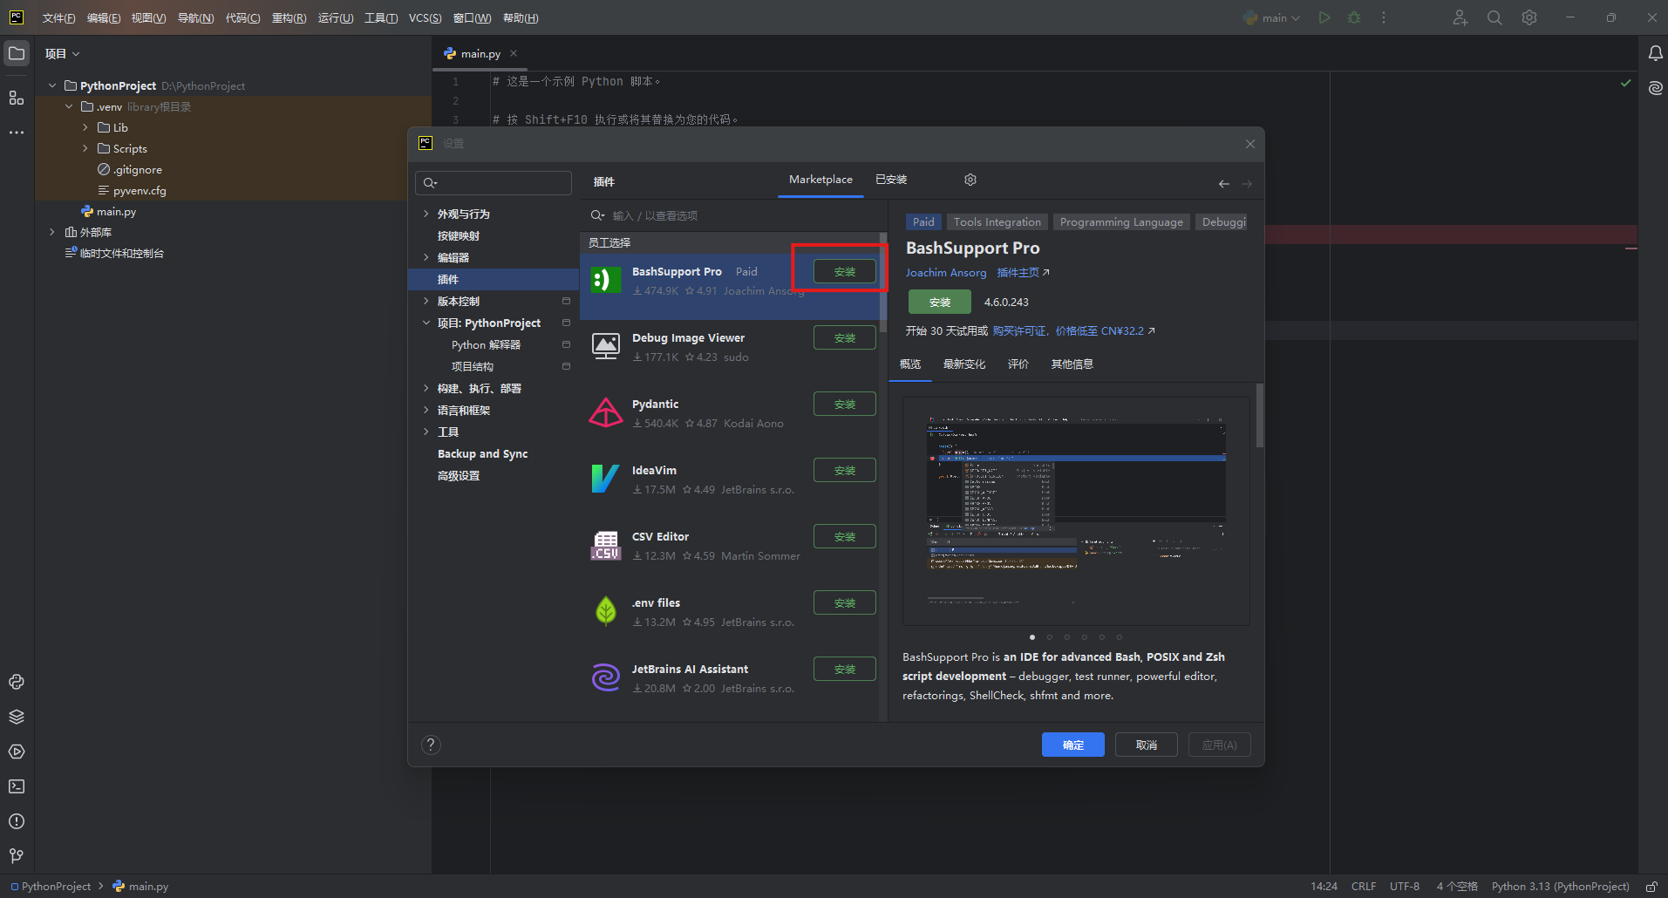Open the Services tool window icon
Image resolution: width=1668 pixels, height=898 pixels.
pyautogui.click(x=17, y=752)
